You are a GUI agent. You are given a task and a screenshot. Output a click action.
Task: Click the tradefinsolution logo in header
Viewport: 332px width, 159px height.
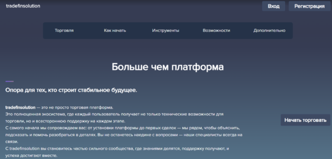[23, 6]
